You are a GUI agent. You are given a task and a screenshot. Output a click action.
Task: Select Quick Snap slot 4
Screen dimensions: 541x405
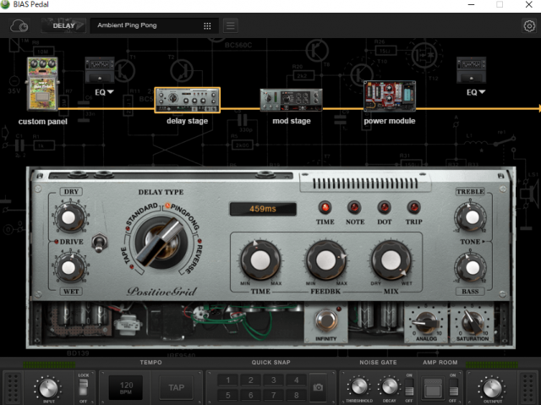point(296,380)
